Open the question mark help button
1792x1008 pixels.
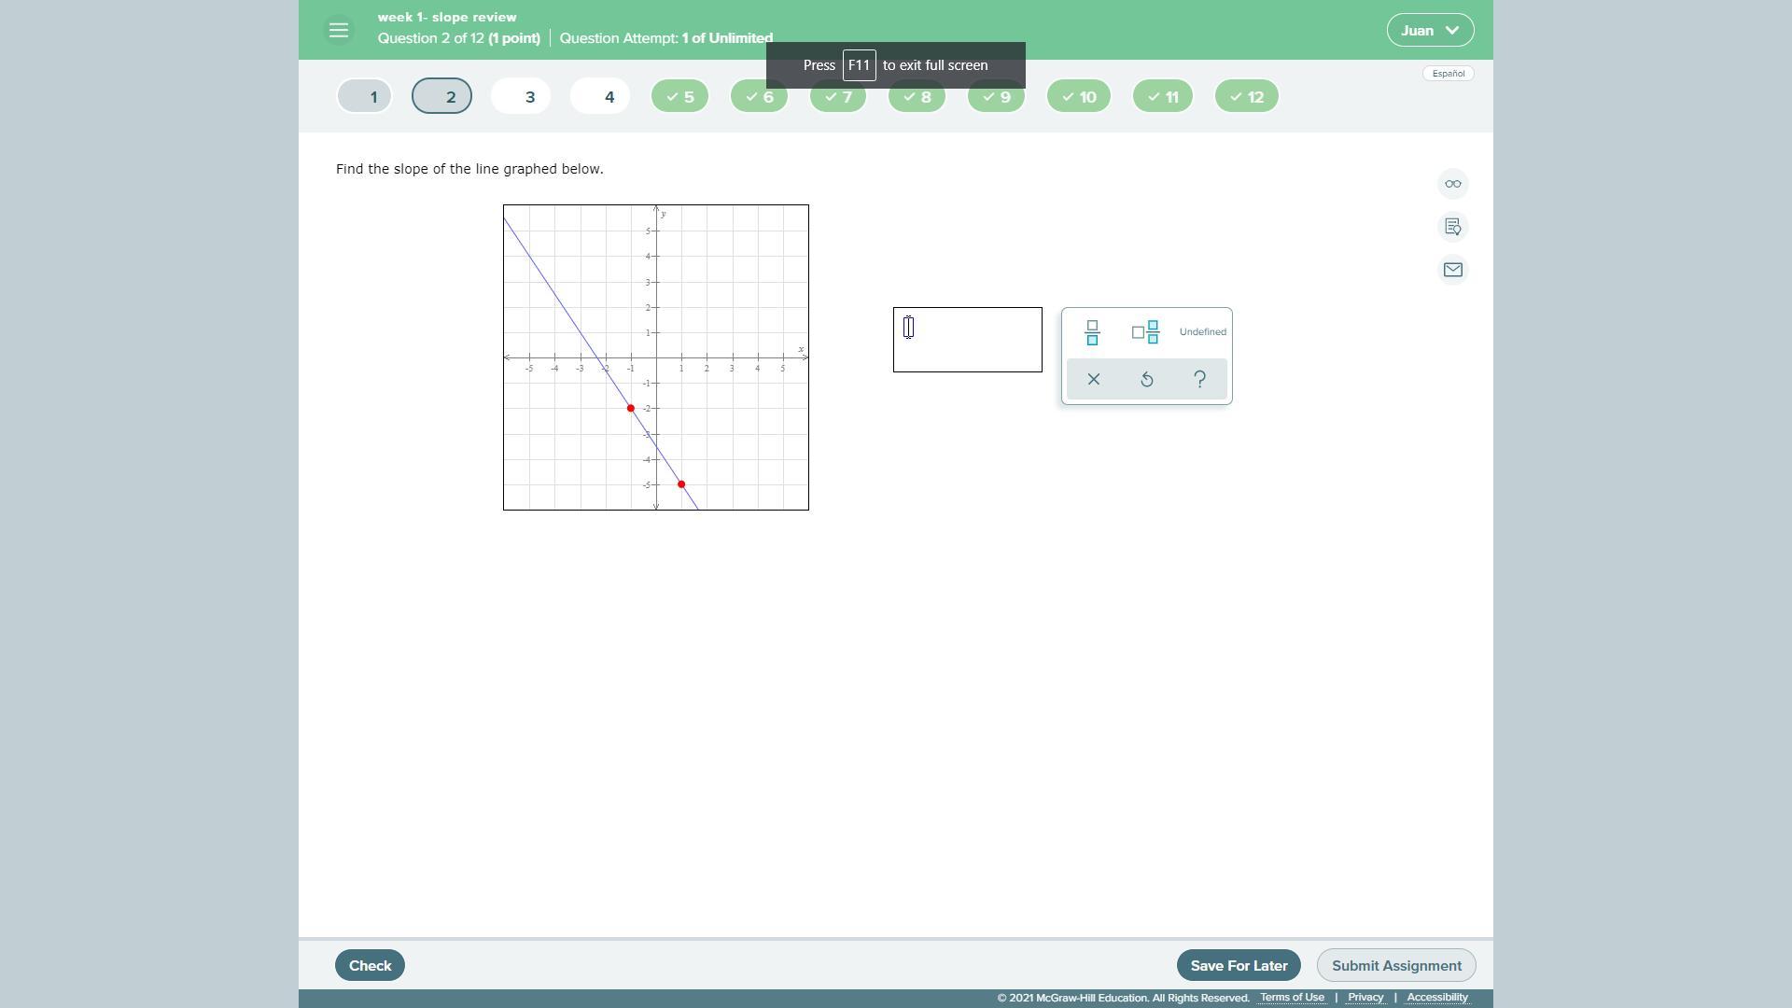pyautogui.click(x=1200, y=379)
